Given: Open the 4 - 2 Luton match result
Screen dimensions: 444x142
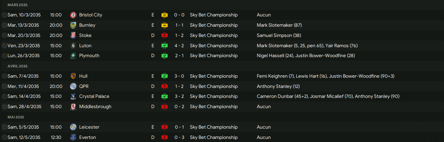Looking at the screenshot, I should click(180, 46).
